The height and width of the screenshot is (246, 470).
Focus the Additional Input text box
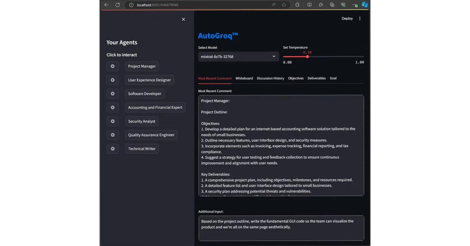(x=281, y=228)
